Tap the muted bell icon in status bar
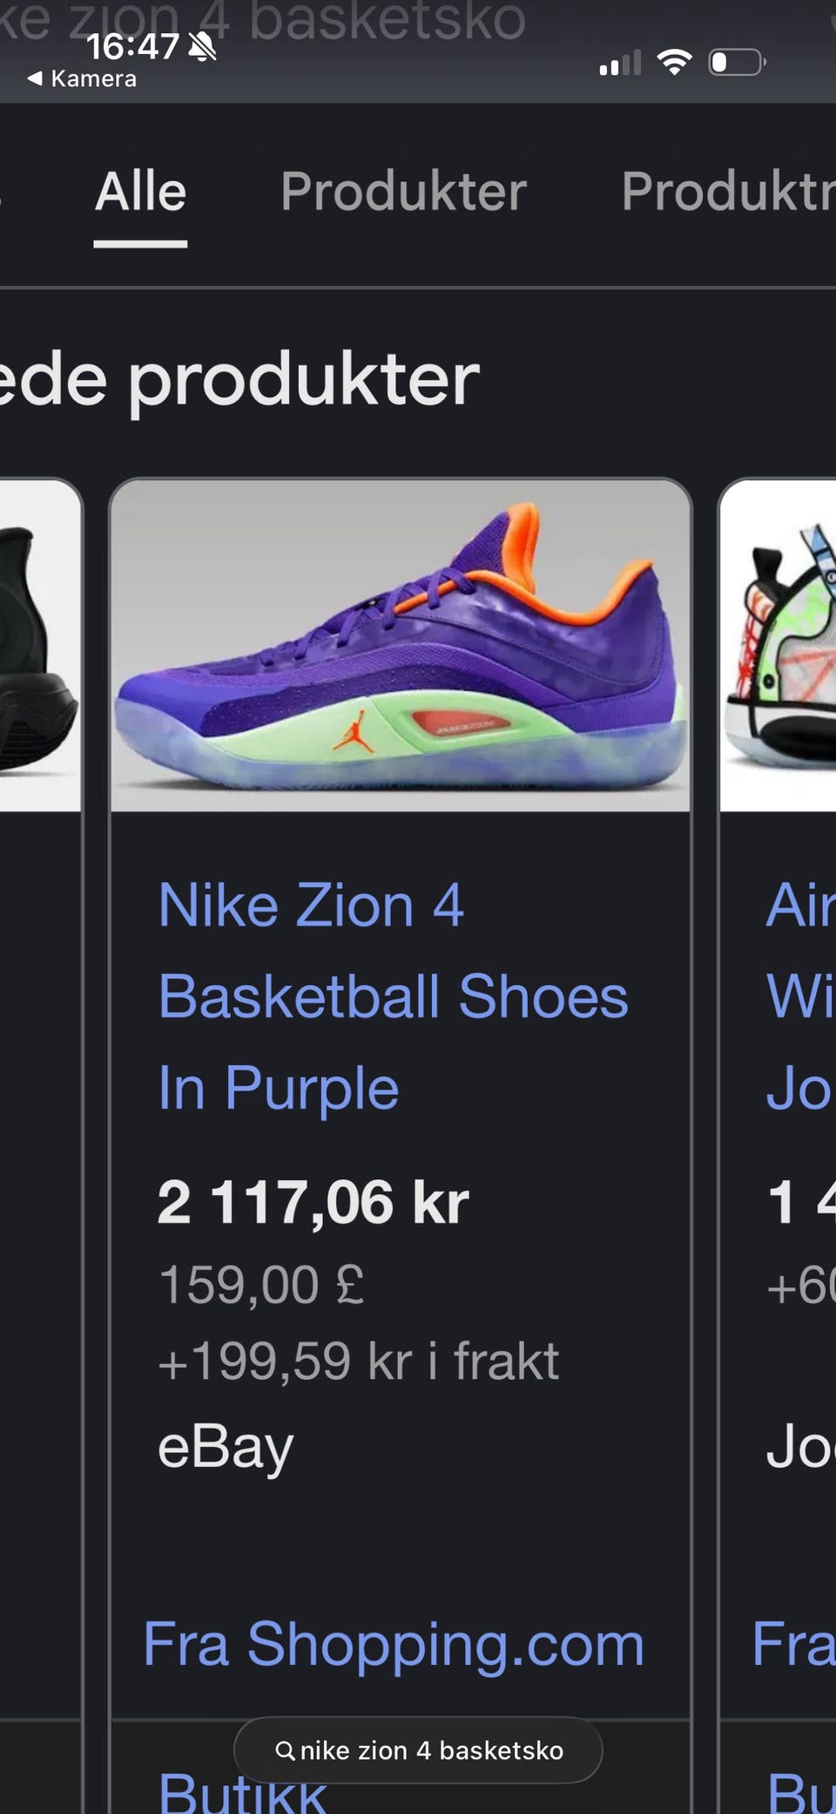 pyautogui.click(x=203, y=46)
